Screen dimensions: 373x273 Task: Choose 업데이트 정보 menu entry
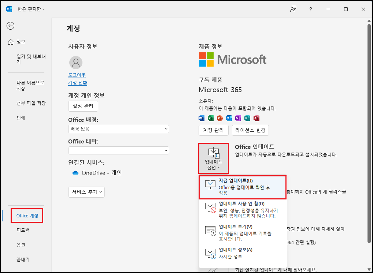click(243, 253)
